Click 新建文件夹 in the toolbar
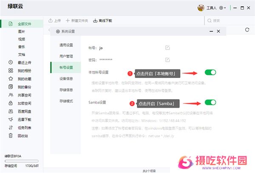This screenshot has height=173, width=255. pos(77,21)
